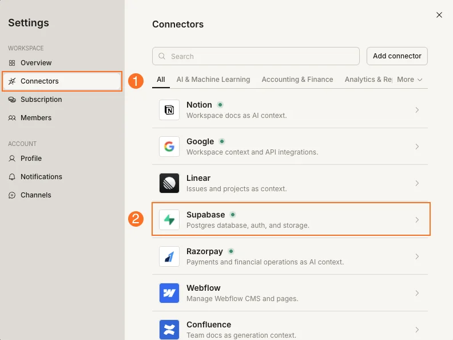Click the Notifications bell icon

[x=12, y=177]
